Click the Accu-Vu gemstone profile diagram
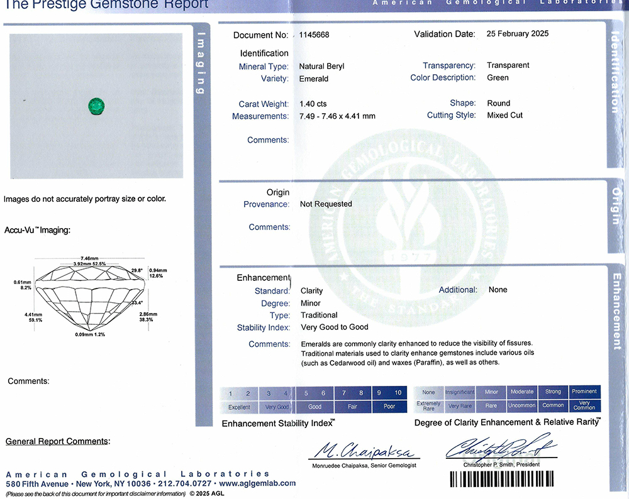Screen dimensions: 629x499 (91, 297)
